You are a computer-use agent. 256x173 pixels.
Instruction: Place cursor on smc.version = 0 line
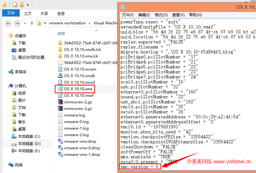(139, 167)
